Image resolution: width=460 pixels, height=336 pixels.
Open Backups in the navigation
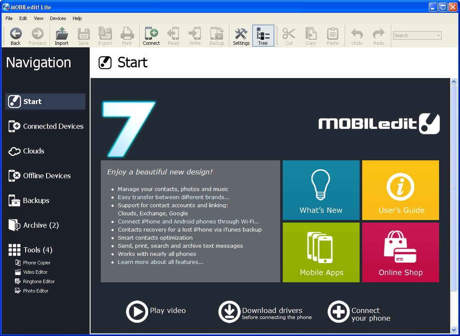pos(29,201)
